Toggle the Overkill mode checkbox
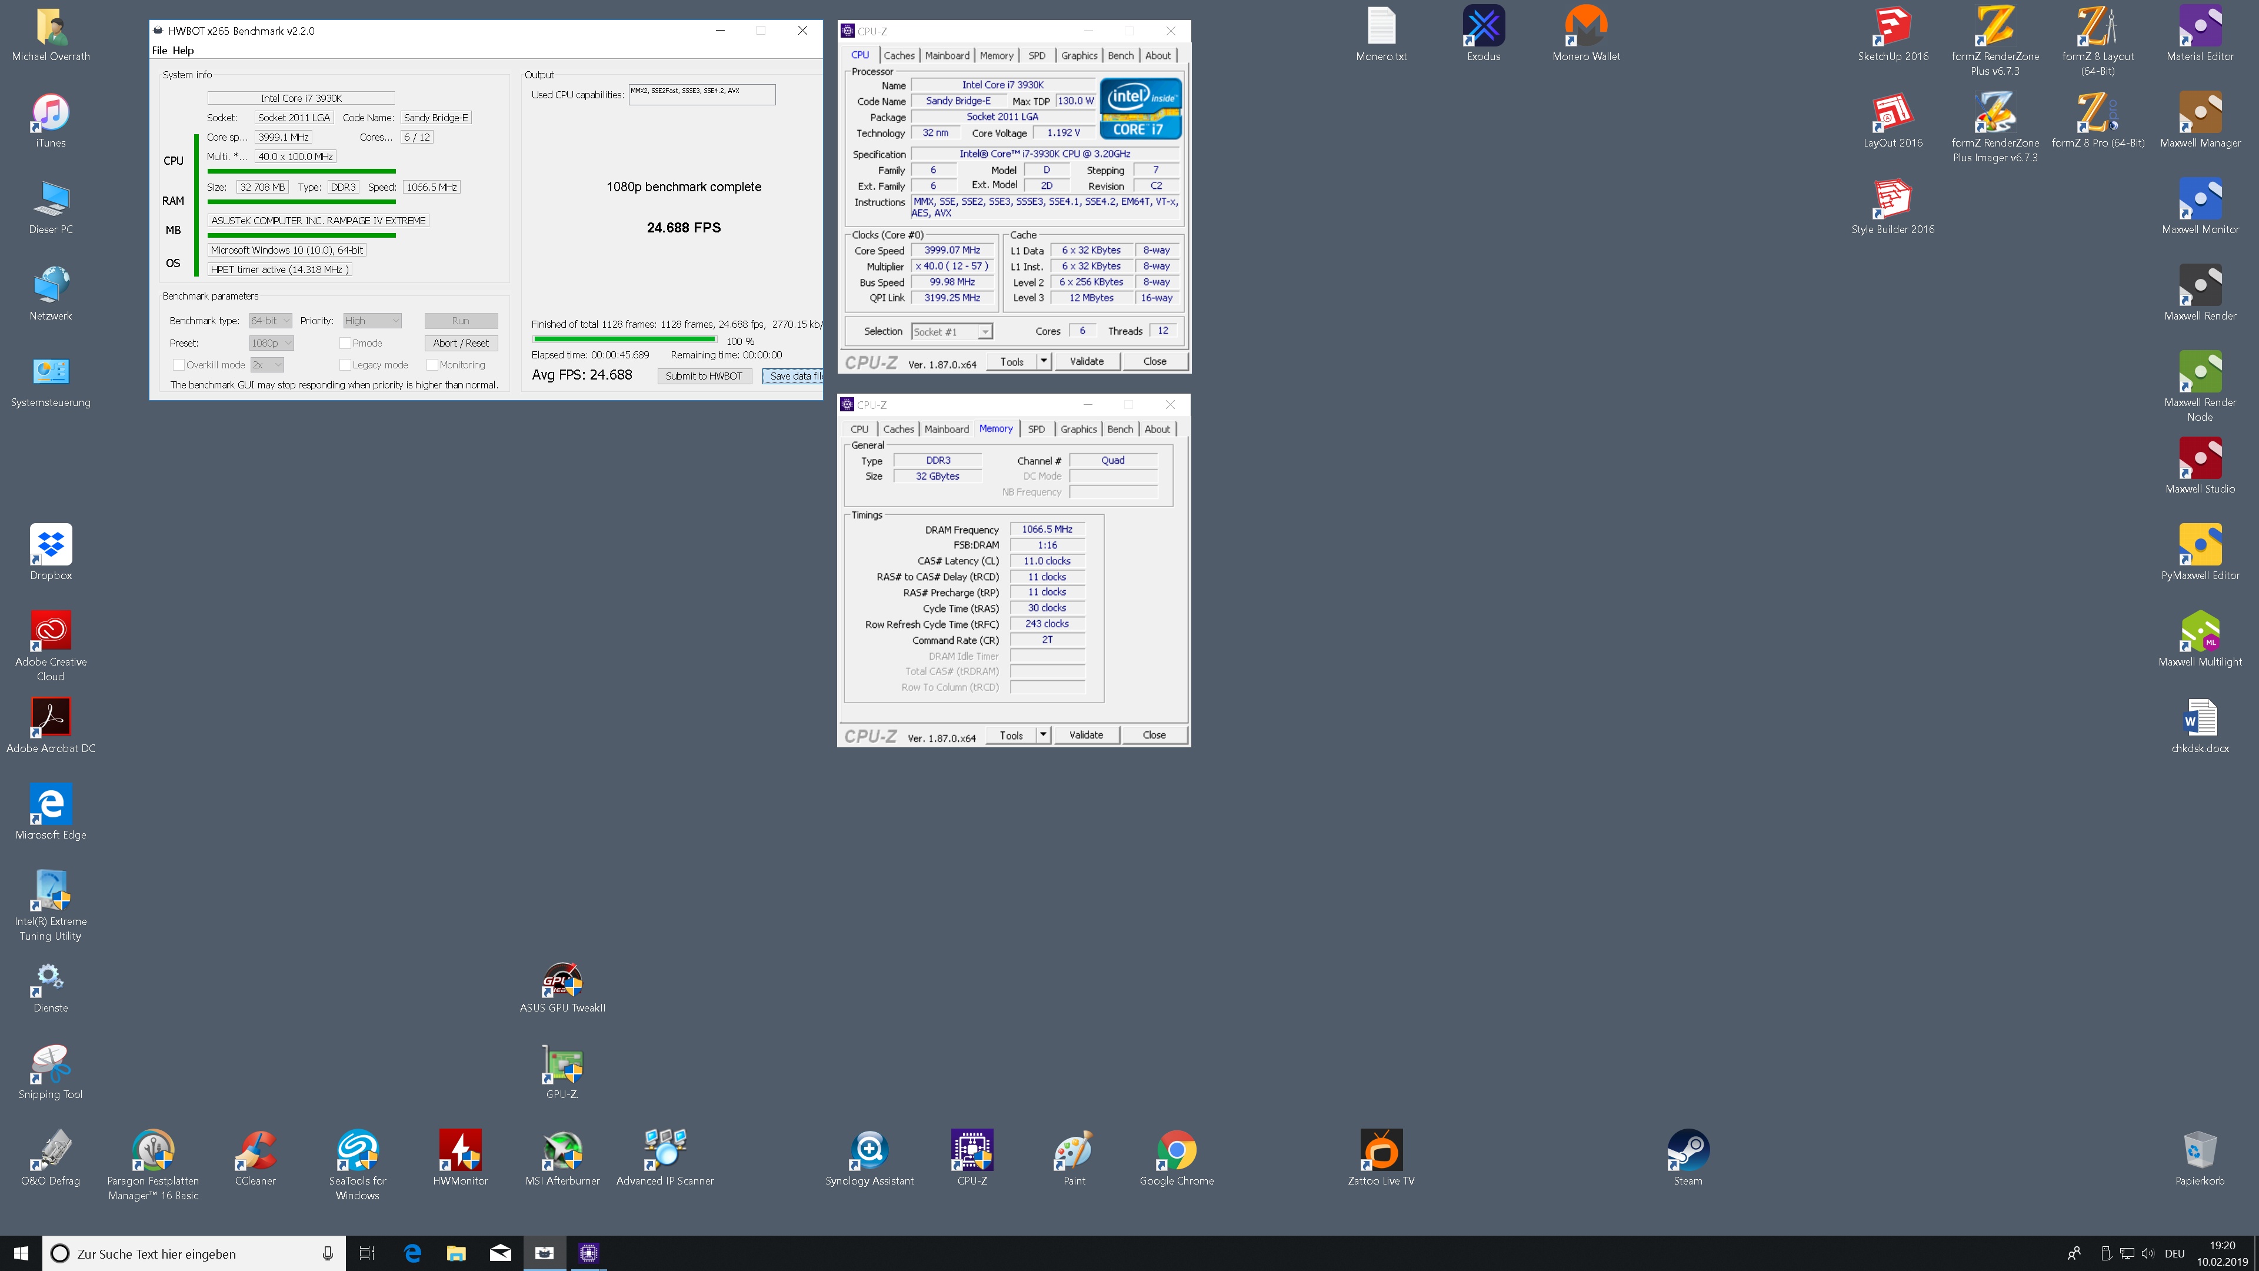 (x=178, y=365)
